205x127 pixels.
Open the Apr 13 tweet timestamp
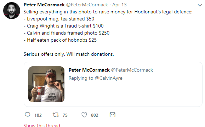(x=119, y=5)
